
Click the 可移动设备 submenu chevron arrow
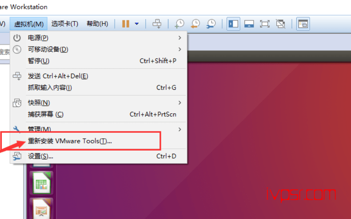pyautogui.click(x=180, y=49)
